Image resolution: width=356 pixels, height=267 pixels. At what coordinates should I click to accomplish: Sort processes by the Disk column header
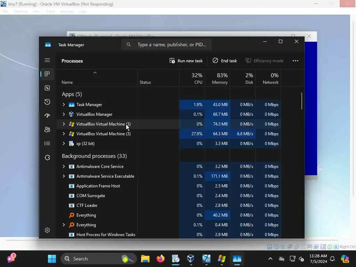point(243,78)
